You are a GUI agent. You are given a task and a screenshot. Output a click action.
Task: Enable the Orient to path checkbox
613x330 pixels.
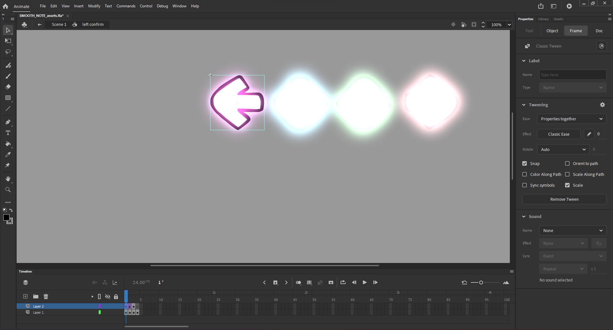tap(568, 163)
